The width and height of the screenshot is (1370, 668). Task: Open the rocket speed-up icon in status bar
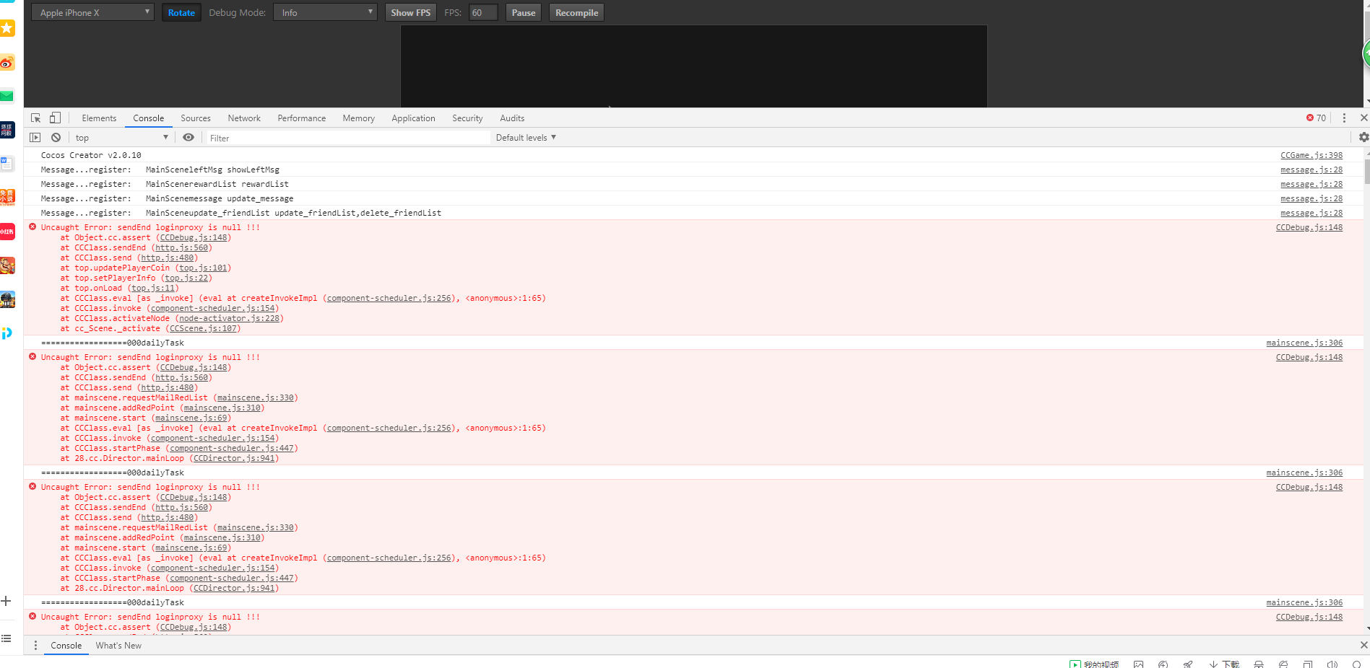coord(1188,664)
